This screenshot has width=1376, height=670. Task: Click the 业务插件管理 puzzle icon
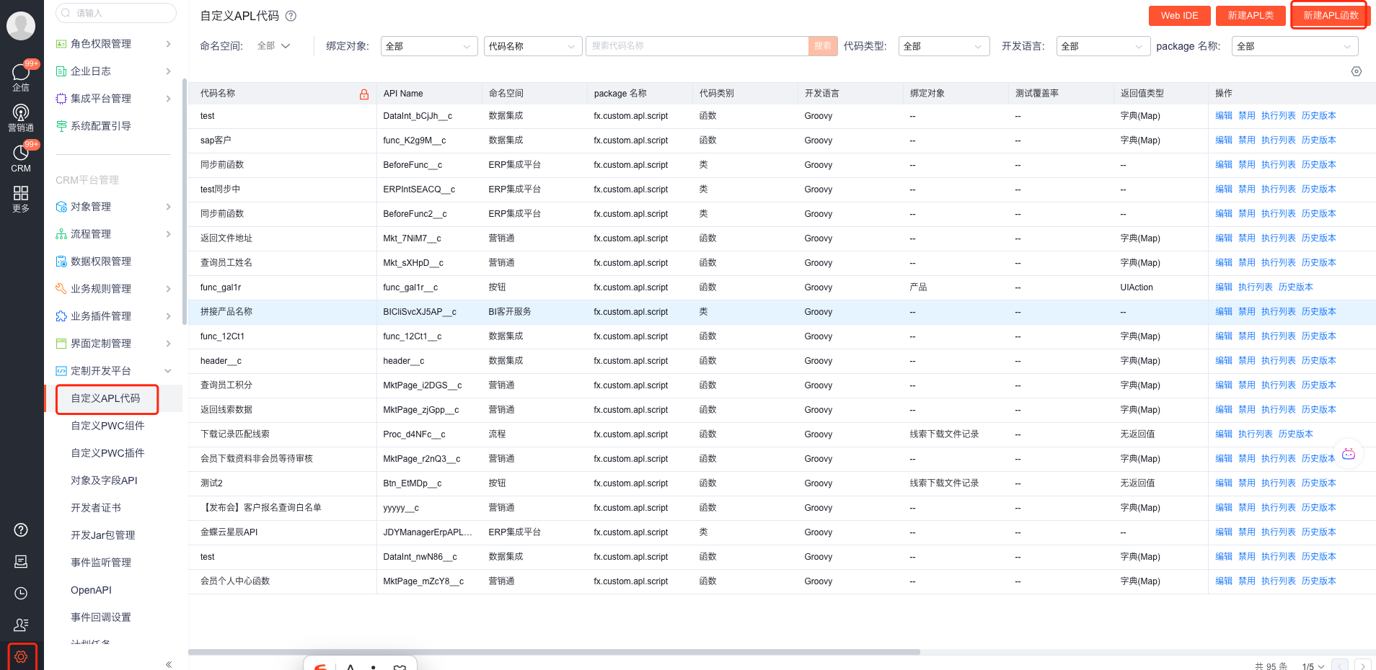[x=61, y=316]
